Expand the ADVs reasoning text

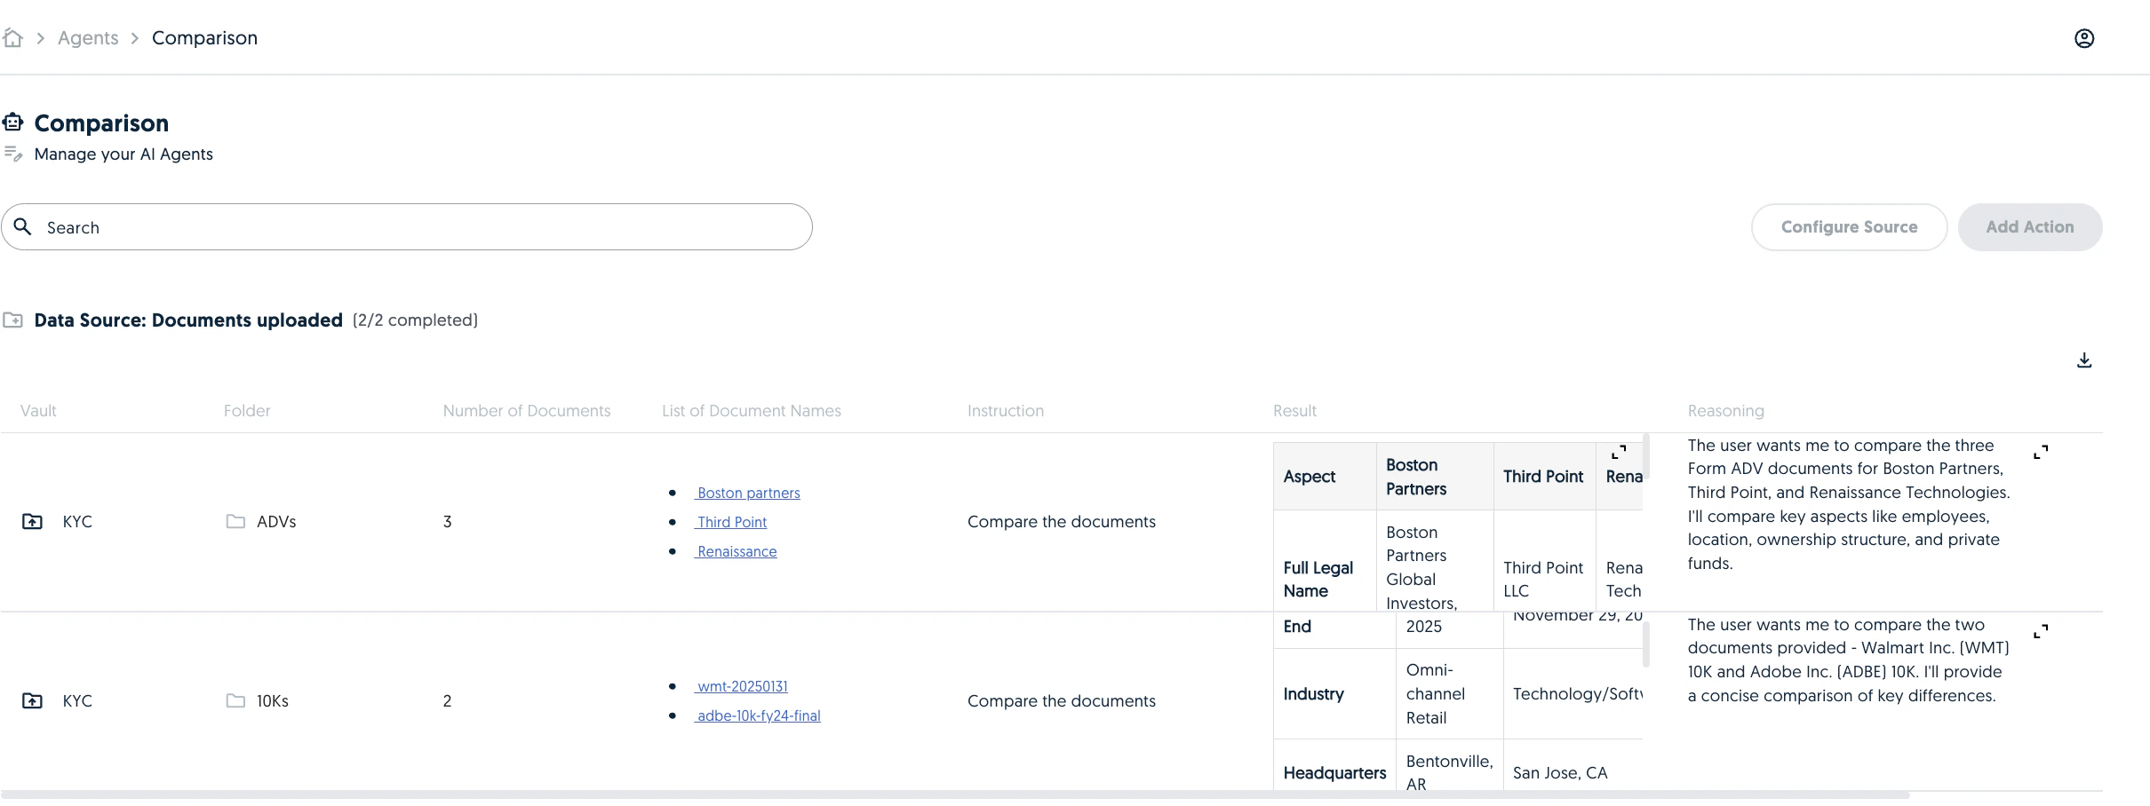point(2041,452)
